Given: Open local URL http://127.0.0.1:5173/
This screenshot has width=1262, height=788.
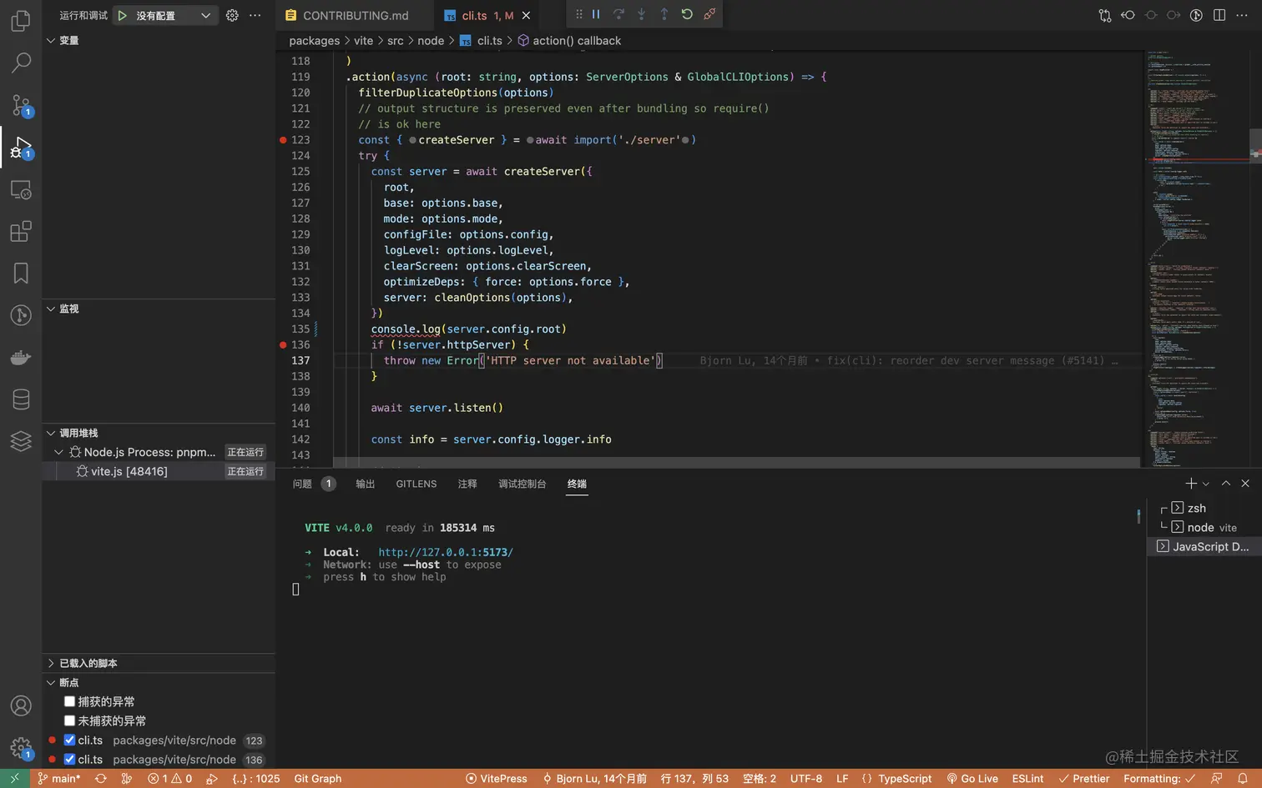Looking at the screenshot, I should [x=446, y=552].
